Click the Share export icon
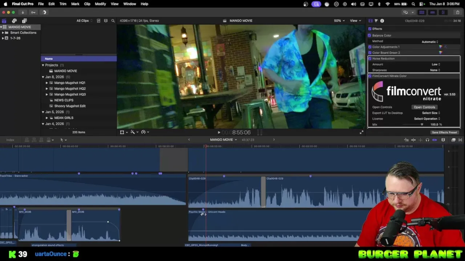This screenshot has width=465, height=261. pyautogui.click(x=458, y=12)
